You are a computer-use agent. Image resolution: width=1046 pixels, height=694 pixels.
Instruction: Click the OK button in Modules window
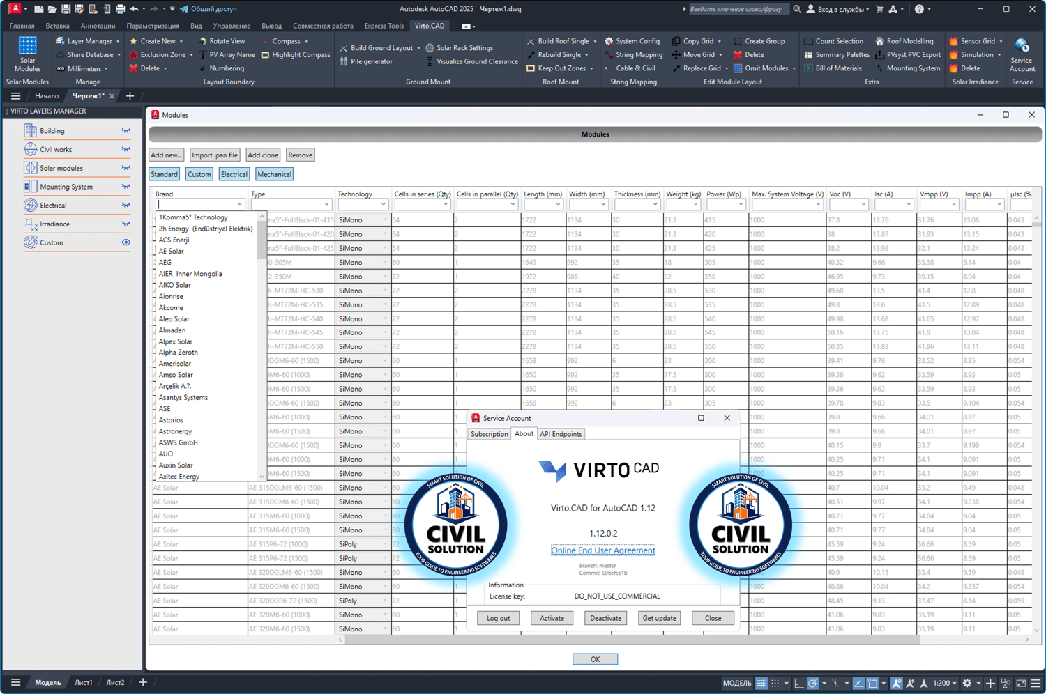coord(595,659)
